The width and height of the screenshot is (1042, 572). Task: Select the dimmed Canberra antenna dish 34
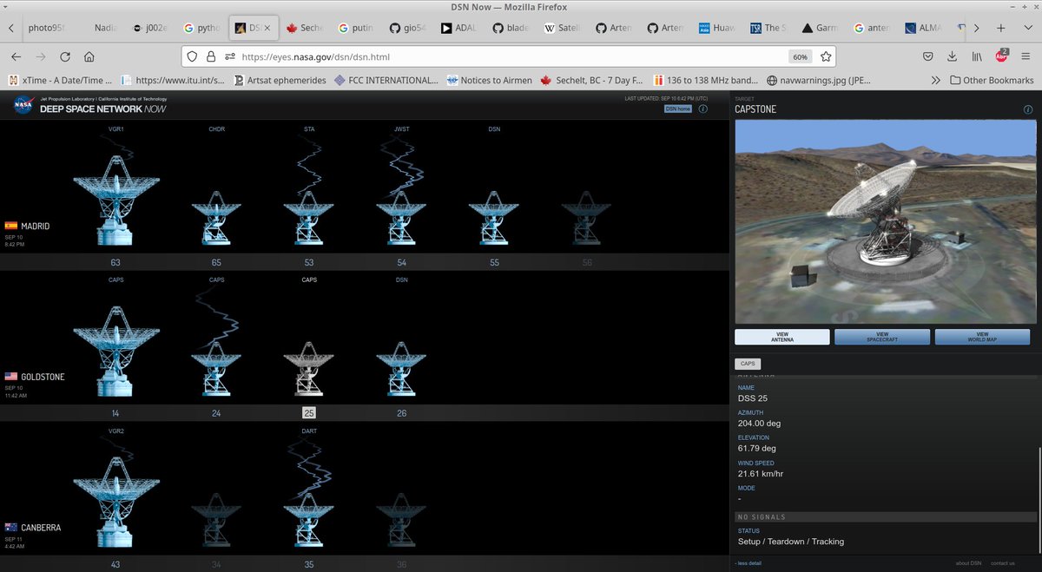tap(216, 520)
